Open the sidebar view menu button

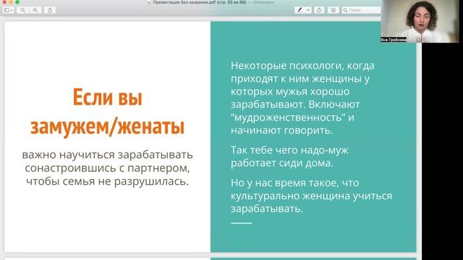pyautogui.click(x=8, y=10)
